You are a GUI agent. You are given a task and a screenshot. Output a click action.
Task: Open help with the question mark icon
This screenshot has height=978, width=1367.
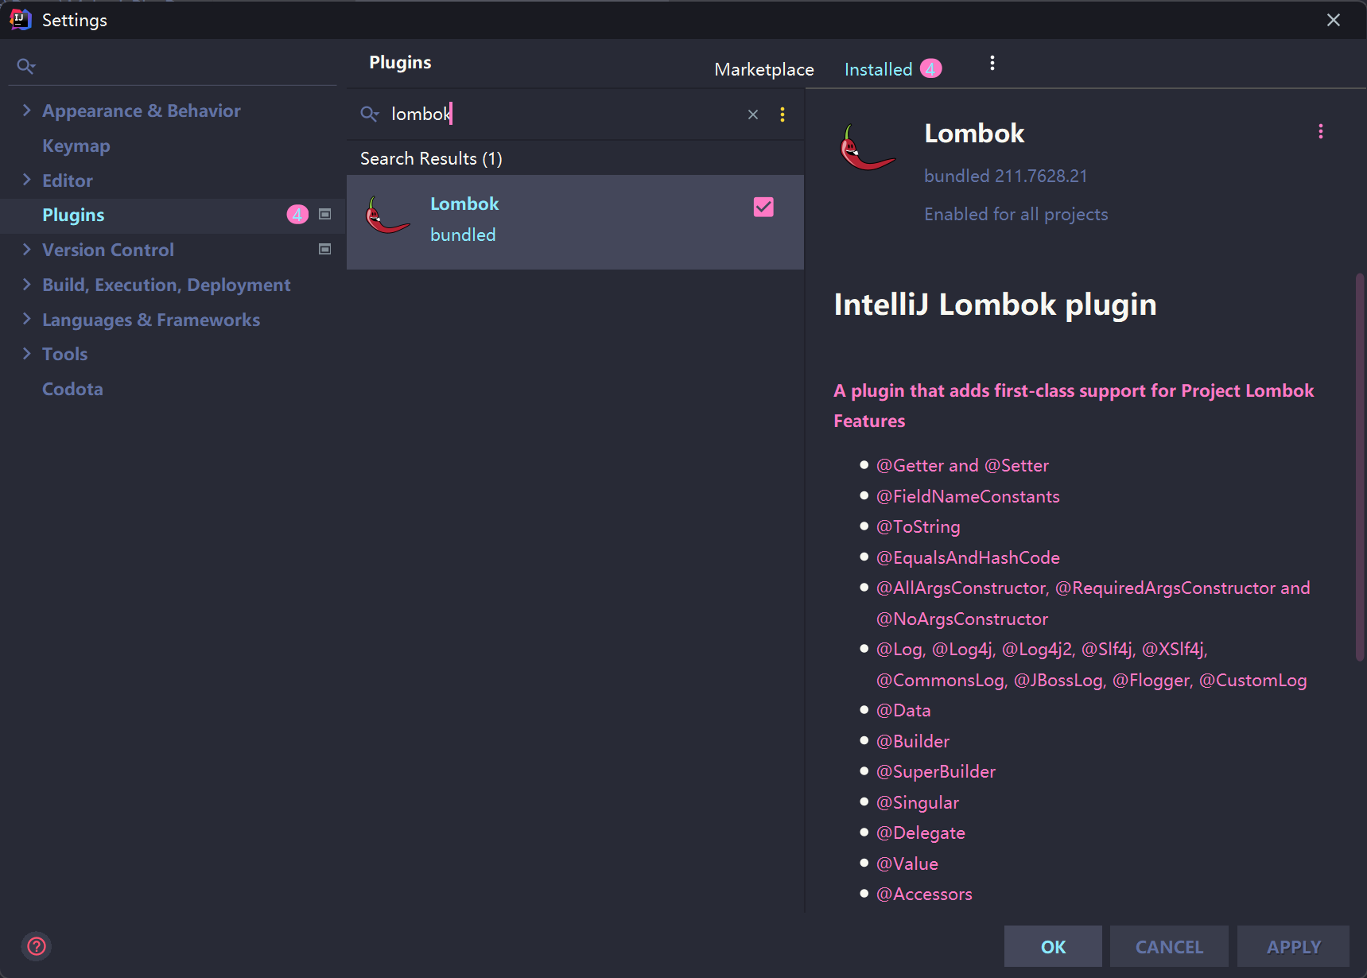(37, 946)
